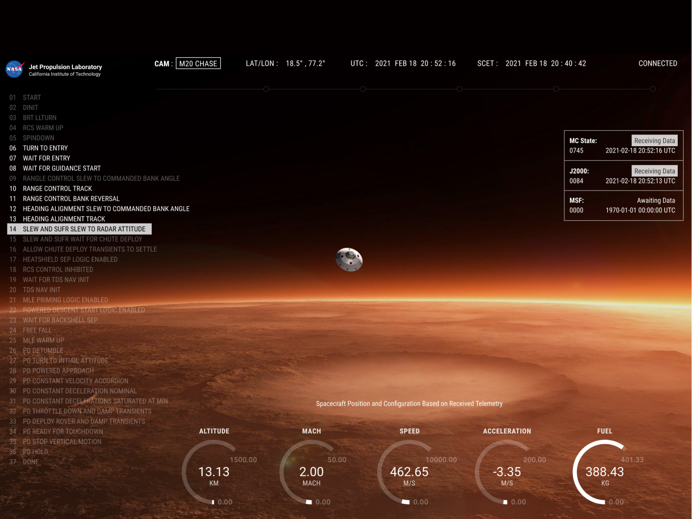Click the SCET time "20 : 40 : 42"
The width and height of the screenshot is (692, 519).
tap(568, 63)
